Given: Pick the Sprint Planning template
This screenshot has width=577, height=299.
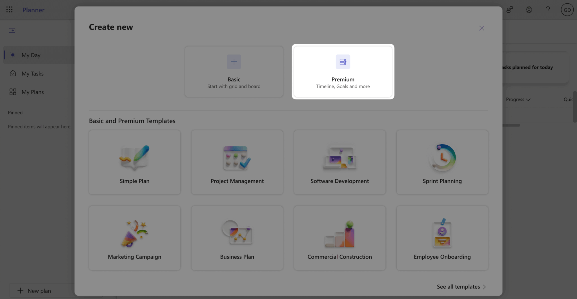Looking at the screenshot, I should tap(442, 162).
